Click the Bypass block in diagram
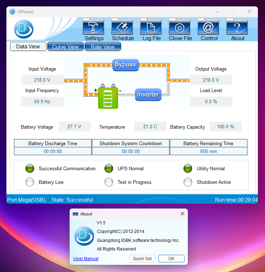 [125, 65]
